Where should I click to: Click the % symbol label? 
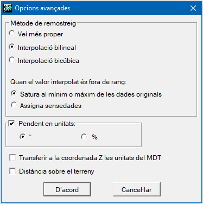click(x=94, y=137)
